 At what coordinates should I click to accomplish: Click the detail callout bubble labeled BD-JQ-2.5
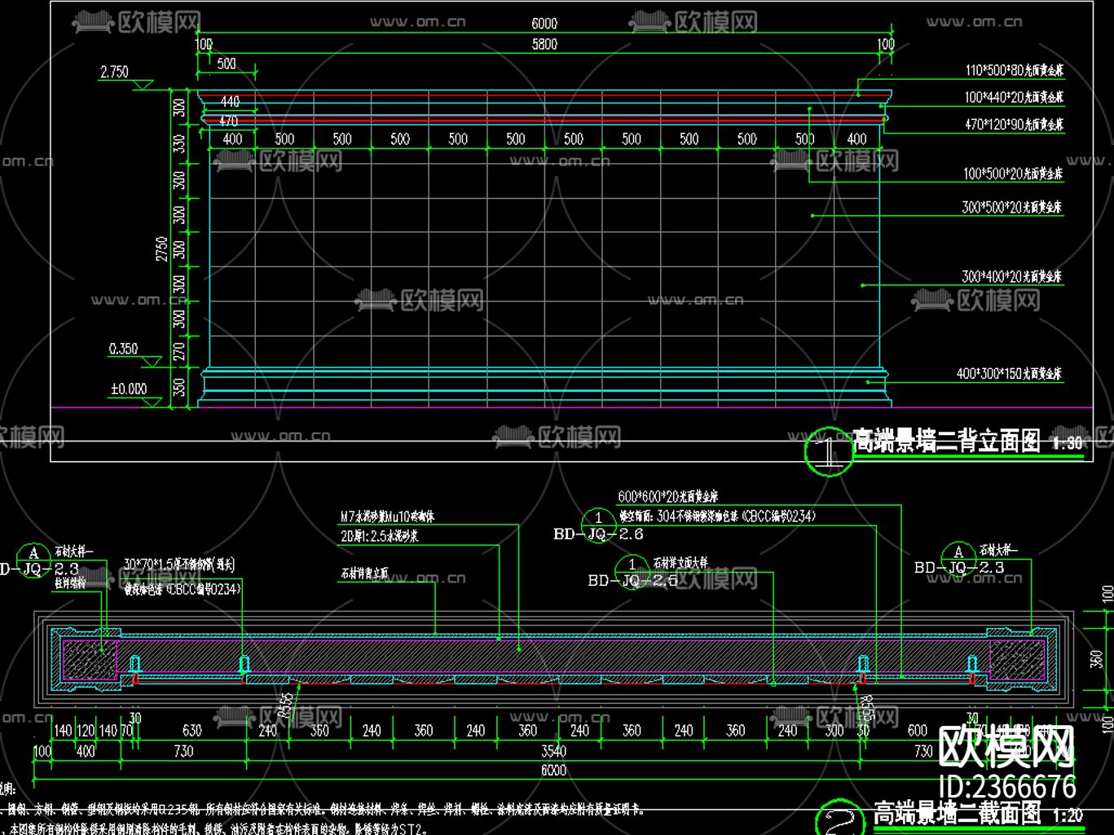pyautogui.click(x=632, y=565)
